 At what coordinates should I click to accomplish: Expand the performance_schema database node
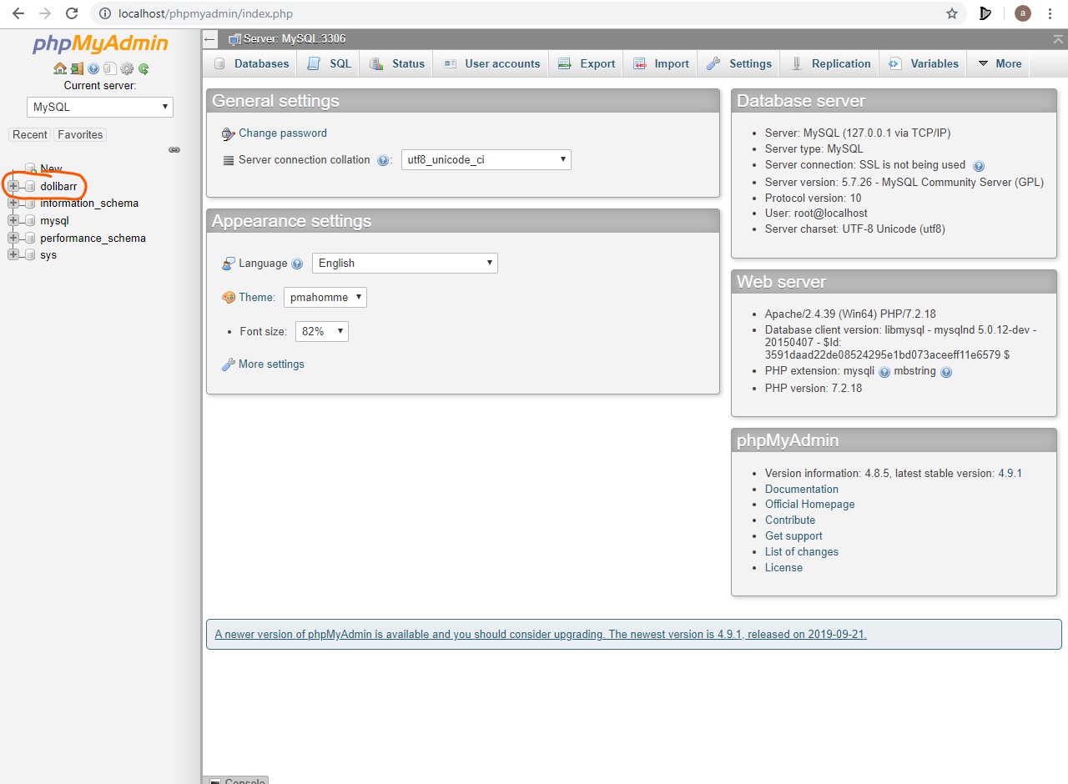point(13,239)
